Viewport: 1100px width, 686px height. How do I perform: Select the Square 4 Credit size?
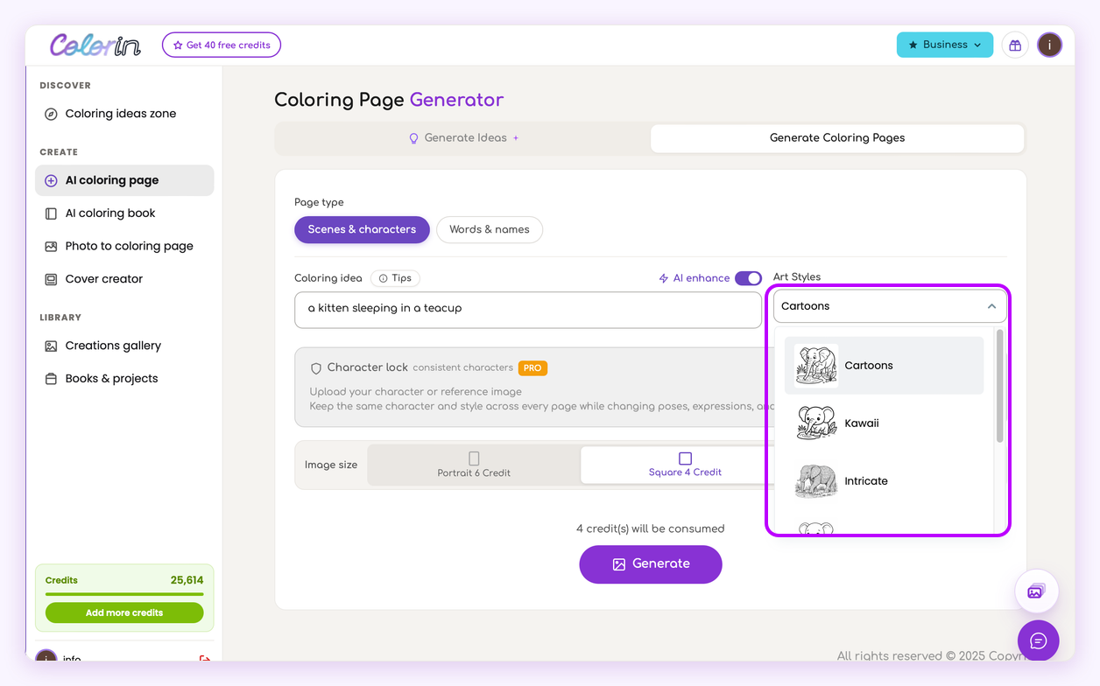(685, 465)
